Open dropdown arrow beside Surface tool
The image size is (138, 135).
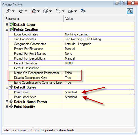click(51, 11)
